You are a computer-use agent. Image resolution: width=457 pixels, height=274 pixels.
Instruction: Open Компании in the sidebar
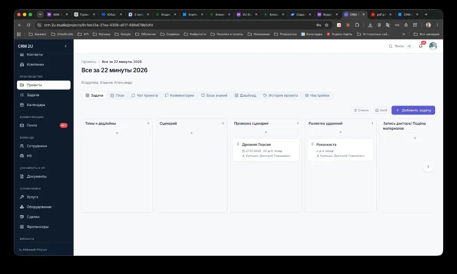(x=44, y=64)
